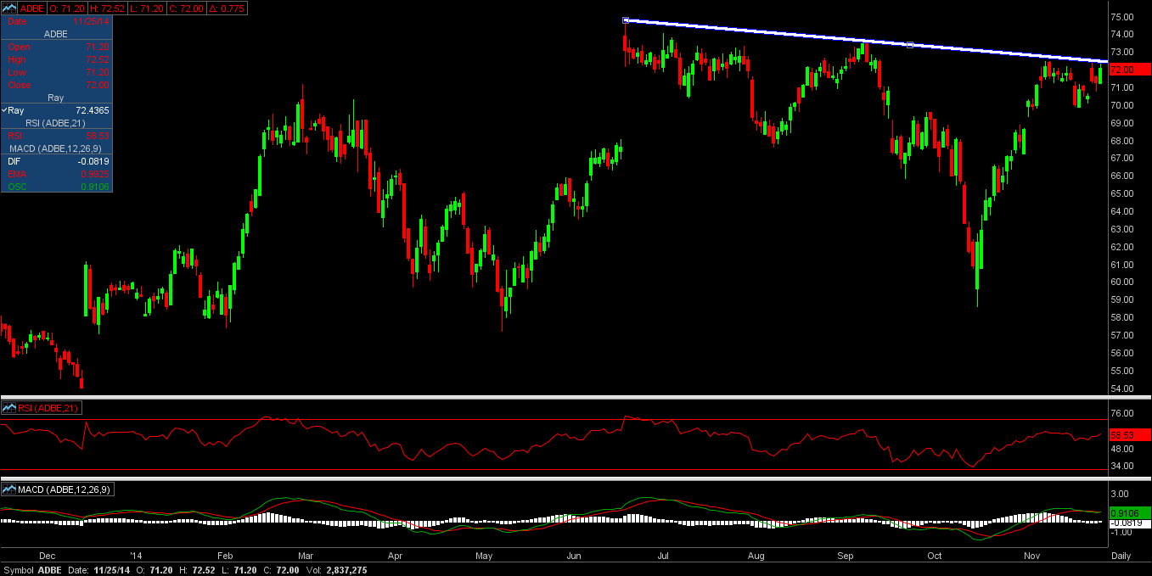1152x576 pixels.
Task: Click 'Symbol ADBE' in the status bar
Action: [32, 570]
